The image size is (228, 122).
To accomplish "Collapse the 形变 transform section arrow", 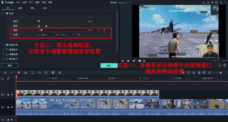I will 4,13.
